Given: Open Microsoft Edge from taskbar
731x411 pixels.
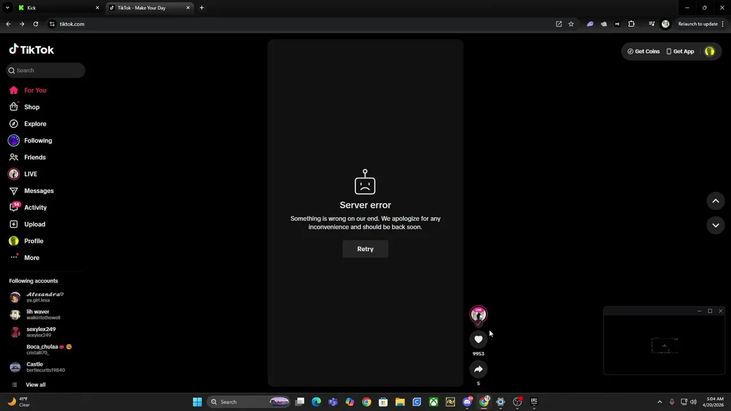Looking at the screenshot, I should point(316,402).
